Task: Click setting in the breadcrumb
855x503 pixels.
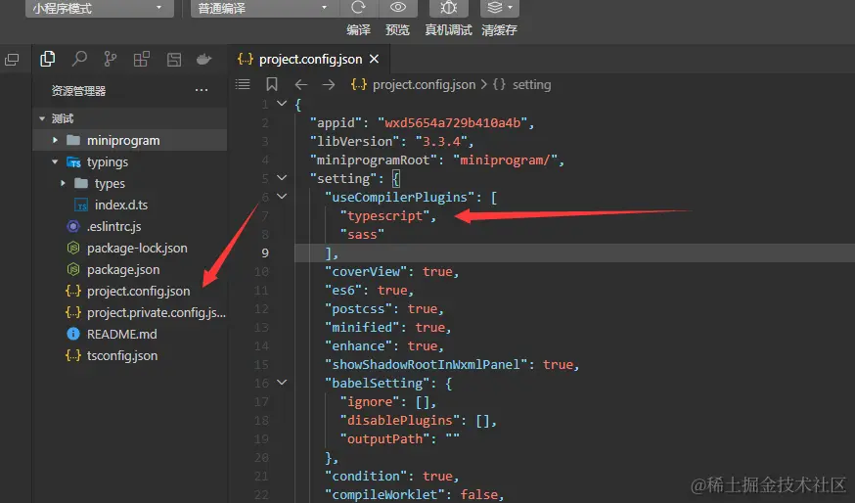Action: point(531,84)
